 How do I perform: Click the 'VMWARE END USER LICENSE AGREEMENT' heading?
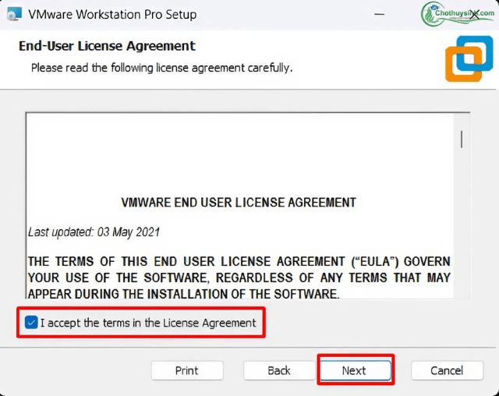point(239,203)
